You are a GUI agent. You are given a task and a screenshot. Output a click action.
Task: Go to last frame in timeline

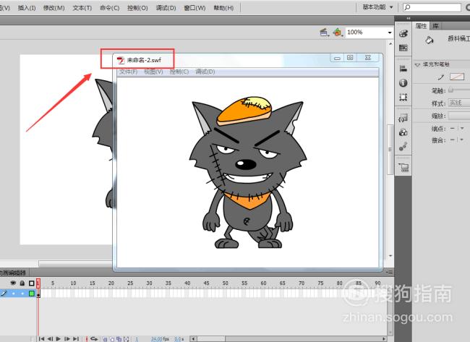click(x=76, y=338)
